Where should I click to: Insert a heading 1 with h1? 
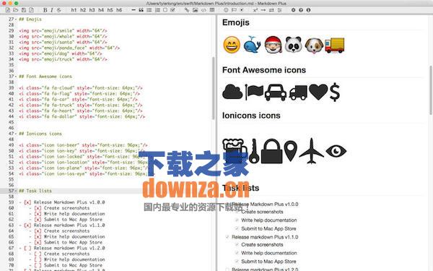[x=74, y=10]
